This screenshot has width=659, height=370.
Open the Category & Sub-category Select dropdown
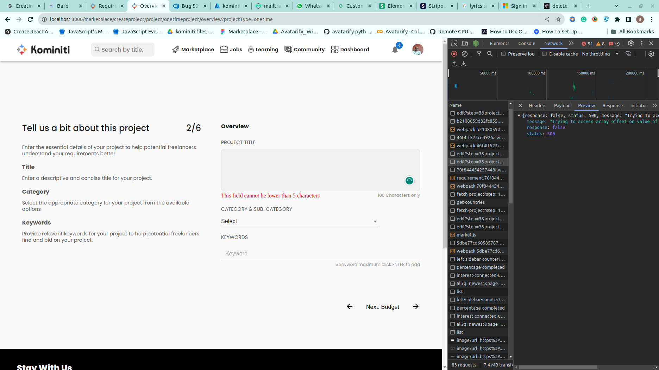[x=300, y=221]
